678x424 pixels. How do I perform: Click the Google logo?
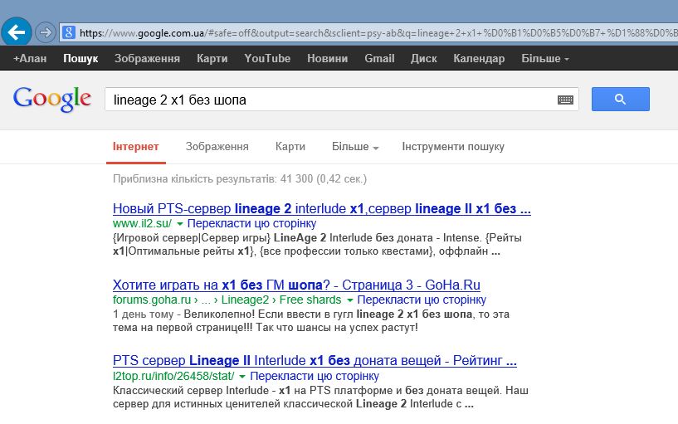[x=52, y=99]
